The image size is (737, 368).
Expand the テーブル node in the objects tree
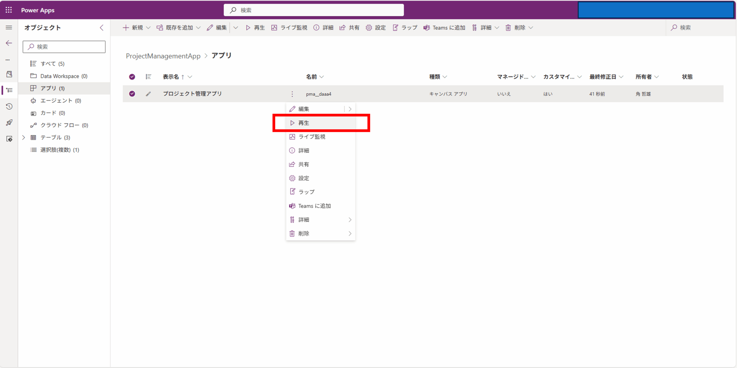[x=24, y=137]
